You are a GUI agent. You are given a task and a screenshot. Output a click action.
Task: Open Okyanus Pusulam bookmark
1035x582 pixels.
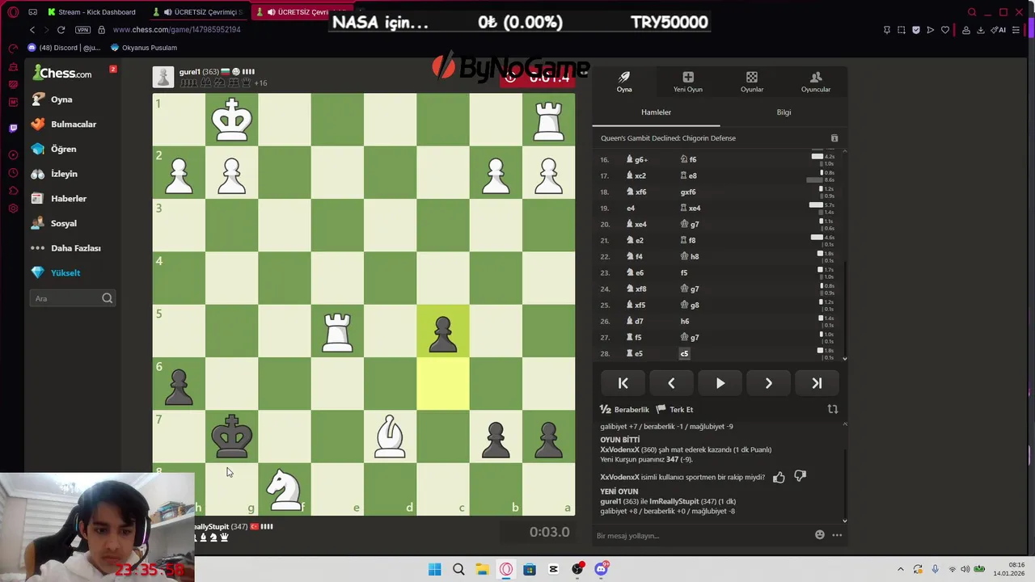[x=144, y=48]
